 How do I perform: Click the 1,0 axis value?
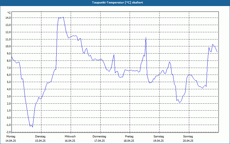(x=9, y=111)
